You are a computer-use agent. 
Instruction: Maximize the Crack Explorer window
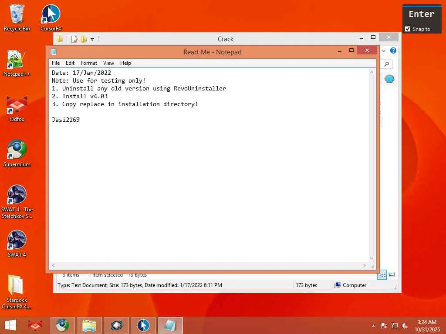(x=373, y=37)
